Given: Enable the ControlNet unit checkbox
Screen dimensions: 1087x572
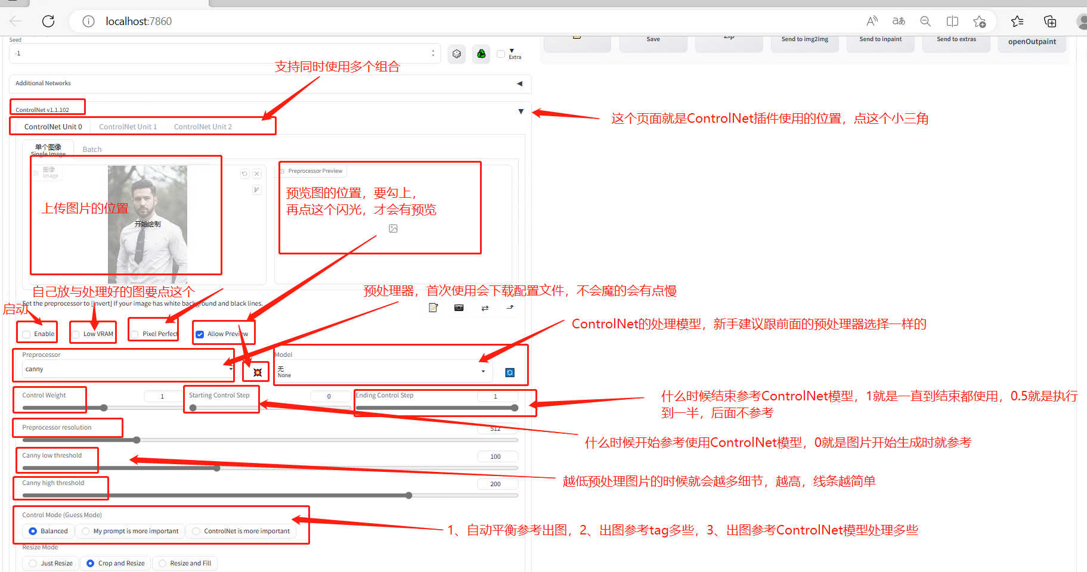Looking at the screenshot, I should 27,334.
